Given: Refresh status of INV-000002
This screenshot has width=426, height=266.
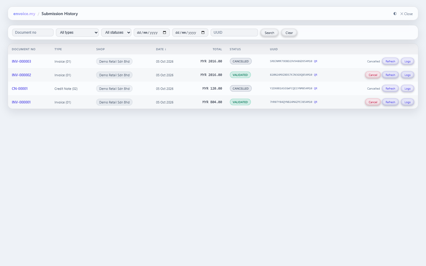Looking at the screenshot, I should point(390,75).
